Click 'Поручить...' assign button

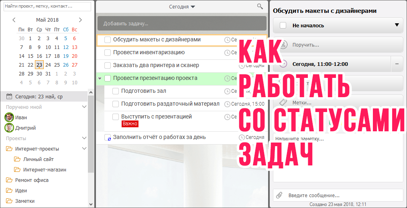(x=338, y=45)
